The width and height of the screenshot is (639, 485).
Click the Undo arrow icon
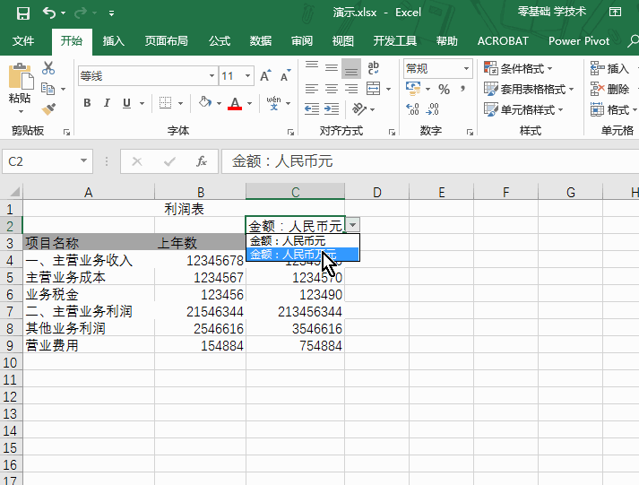point(49,13)
